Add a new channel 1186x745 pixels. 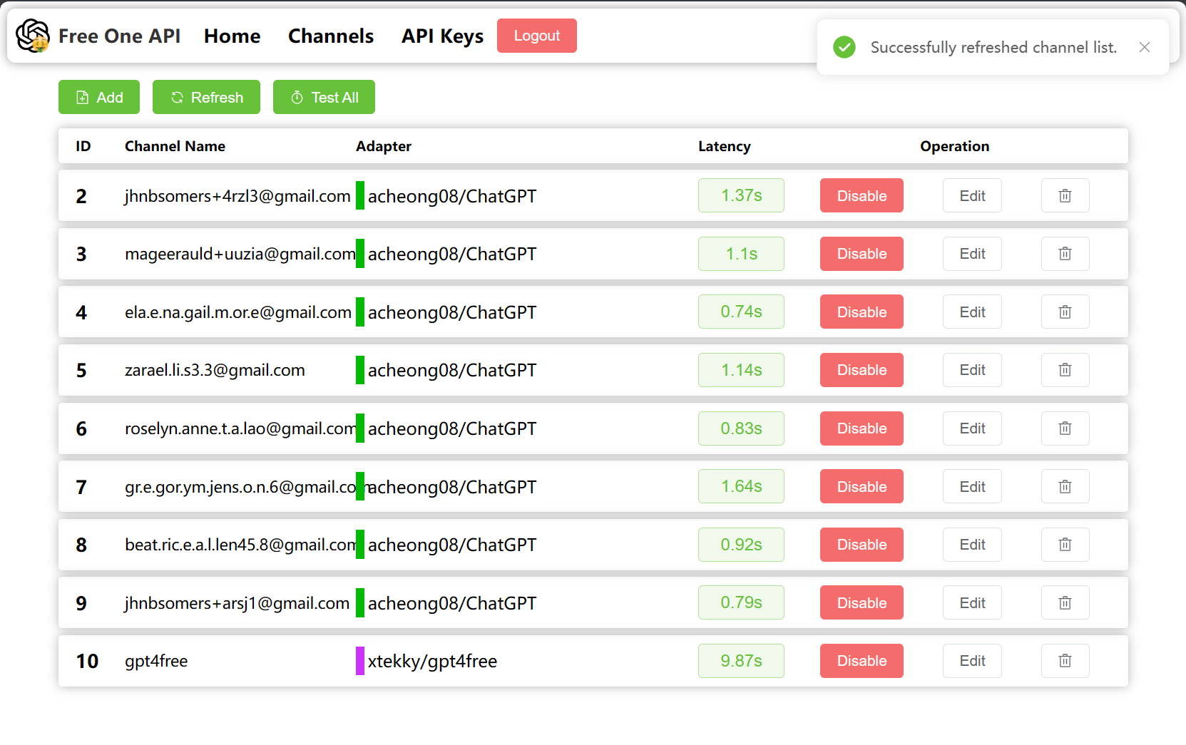pyautogui.click(x=99, y=97)
